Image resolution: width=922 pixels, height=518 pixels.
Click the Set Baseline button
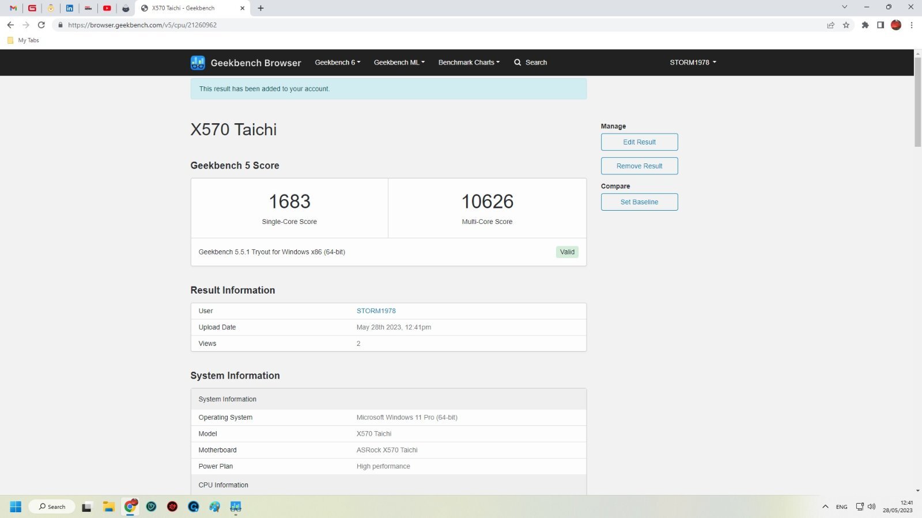point(639,202)
